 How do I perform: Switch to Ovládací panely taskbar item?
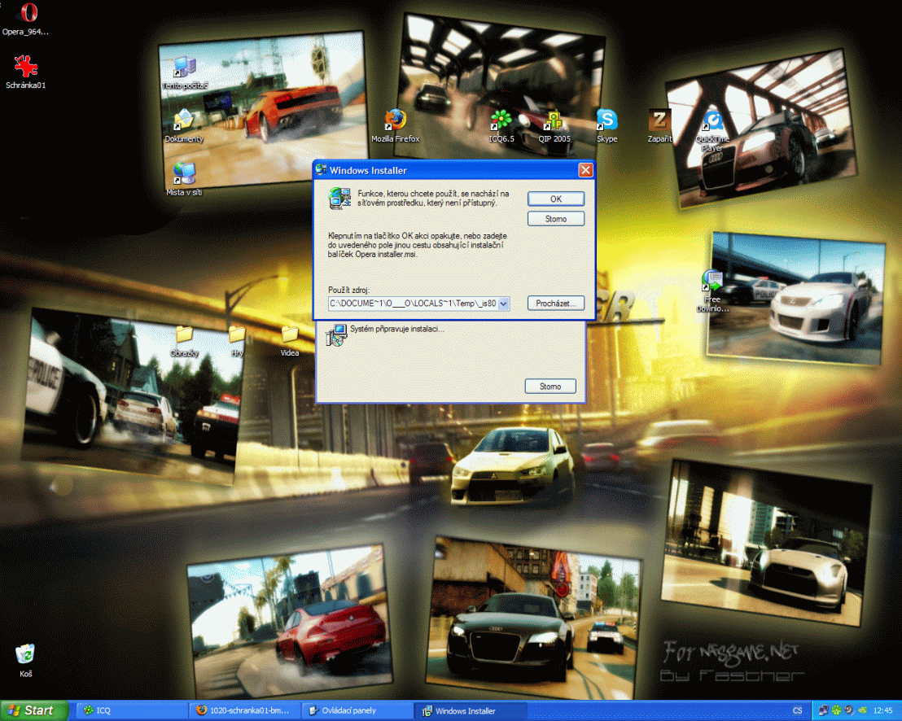pos(357,710)
